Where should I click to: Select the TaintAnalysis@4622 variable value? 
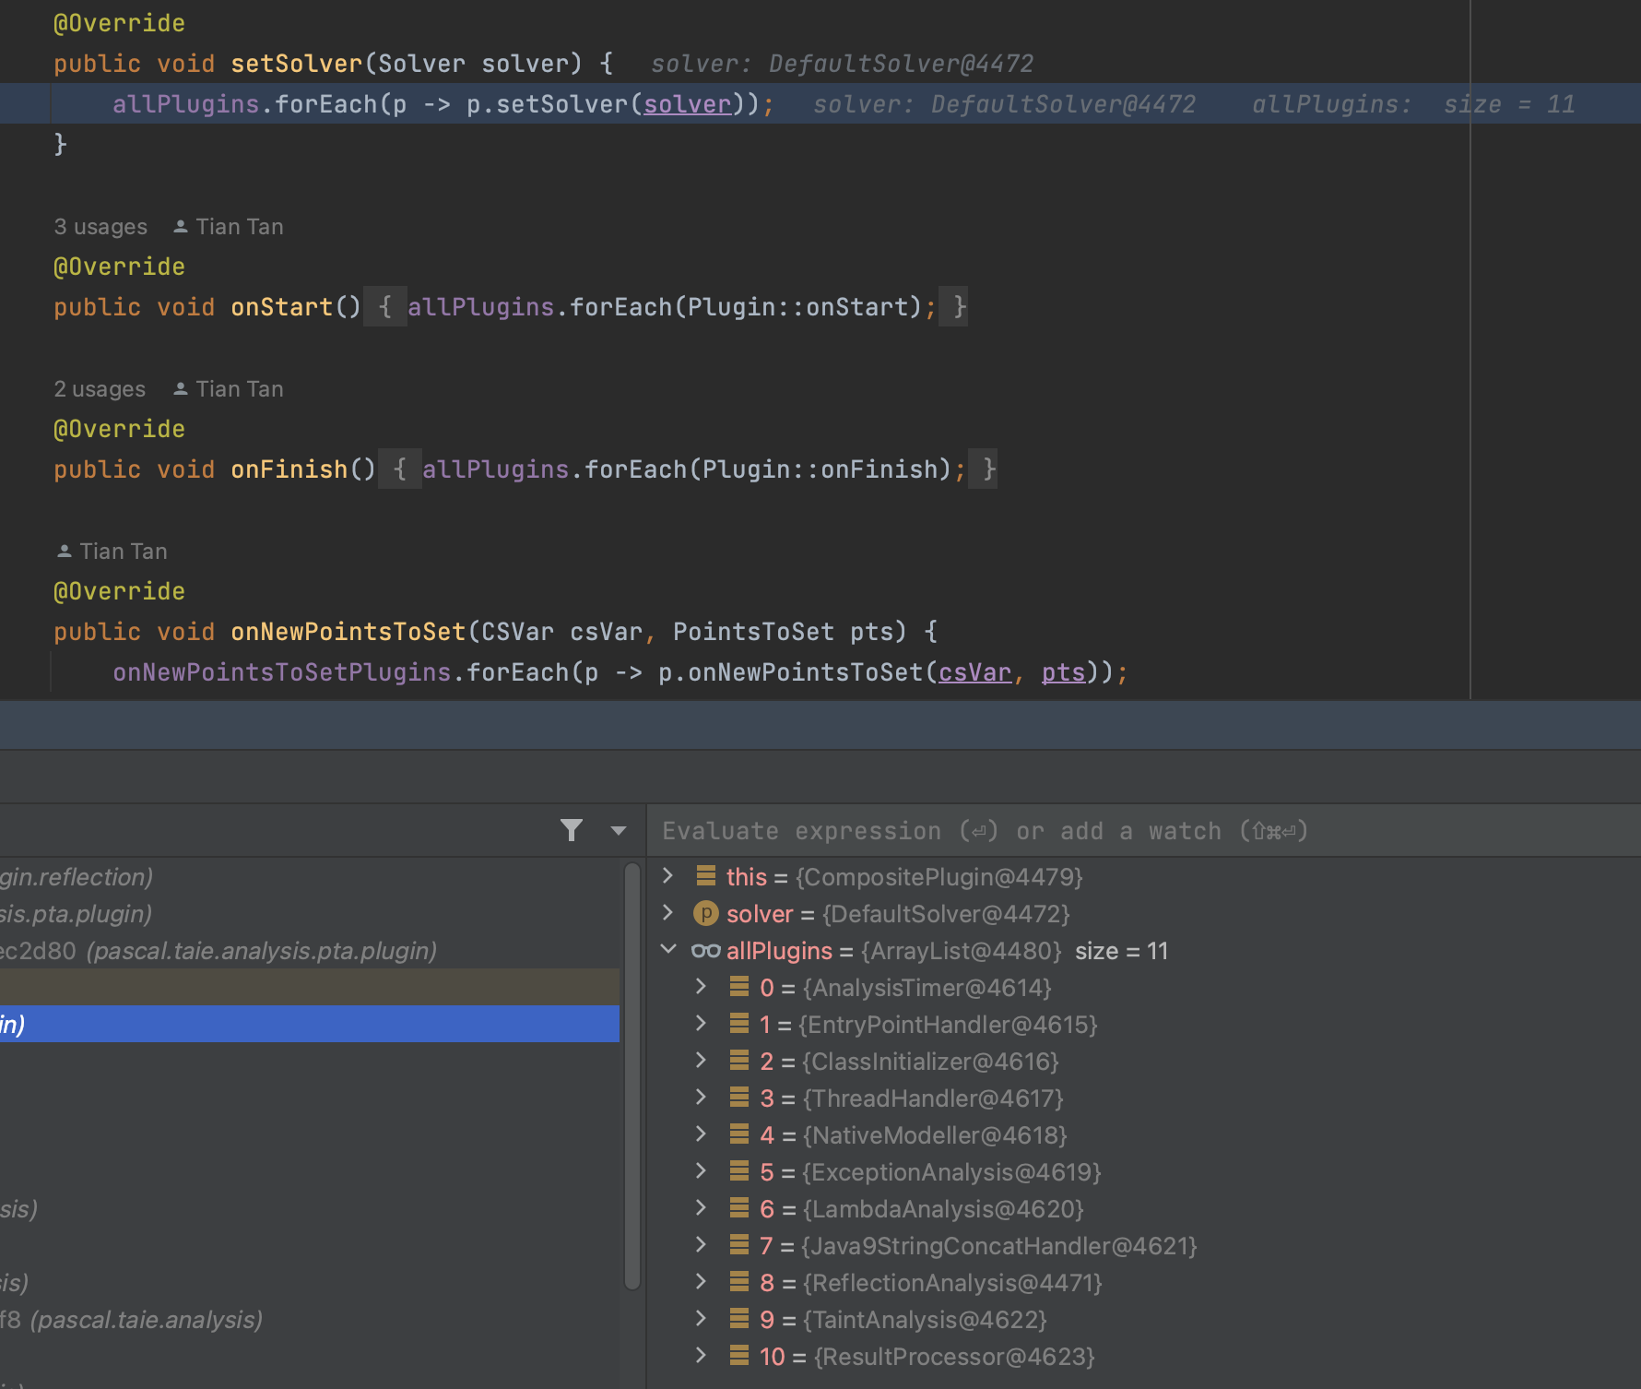pyautogui.click(x=925, y=1320)
